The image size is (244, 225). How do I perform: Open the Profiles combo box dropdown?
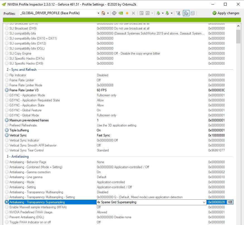98,13
